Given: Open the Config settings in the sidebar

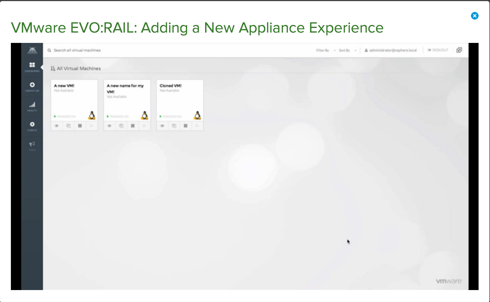Looking at the screenshot, I should (x=32, y=127).
